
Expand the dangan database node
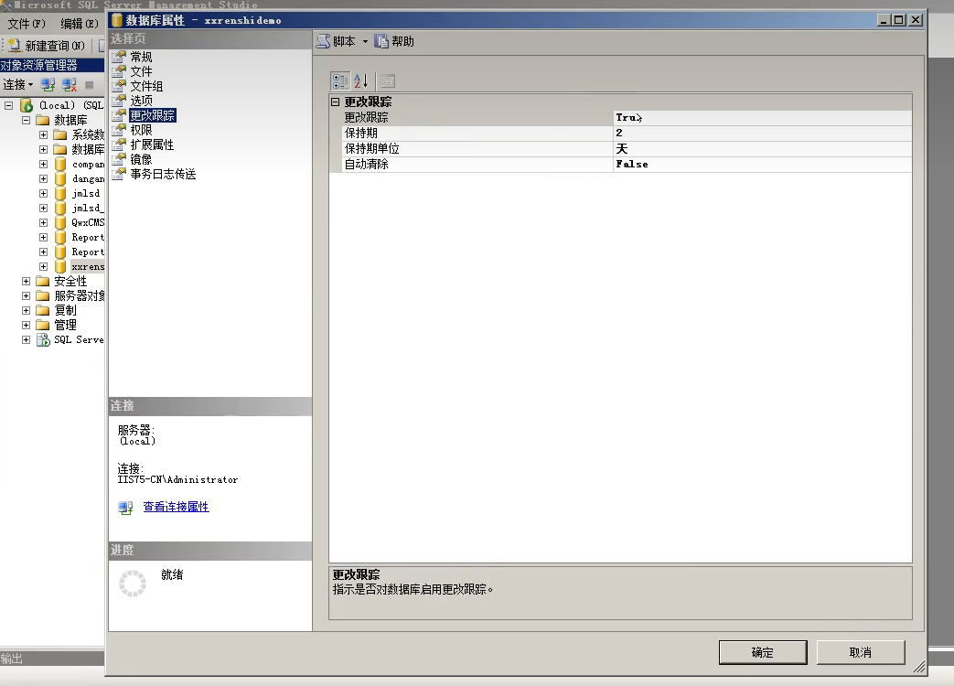[43, 178]
